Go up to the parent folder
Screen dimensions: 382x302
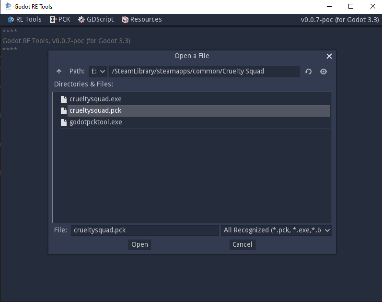[59, 72]
